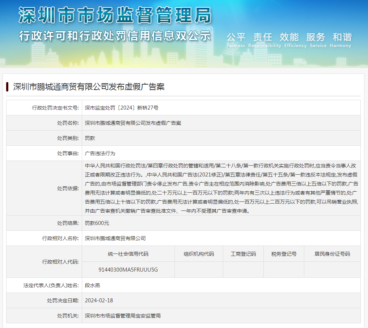Select the 广告违法行为 value

(100, 153)
